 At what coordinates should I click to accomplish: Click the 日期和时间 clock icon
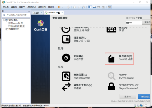pos(66,30)
